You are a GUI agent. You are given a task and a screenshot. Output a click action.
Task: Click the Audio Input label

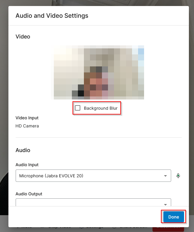[x=27, y=165]
